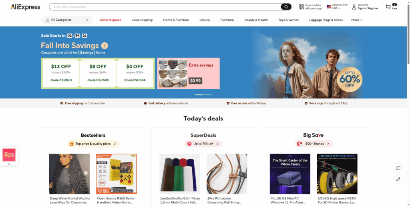Open the shopping cart icon
Screen dimensions: 410x207
tap(388, 7)
